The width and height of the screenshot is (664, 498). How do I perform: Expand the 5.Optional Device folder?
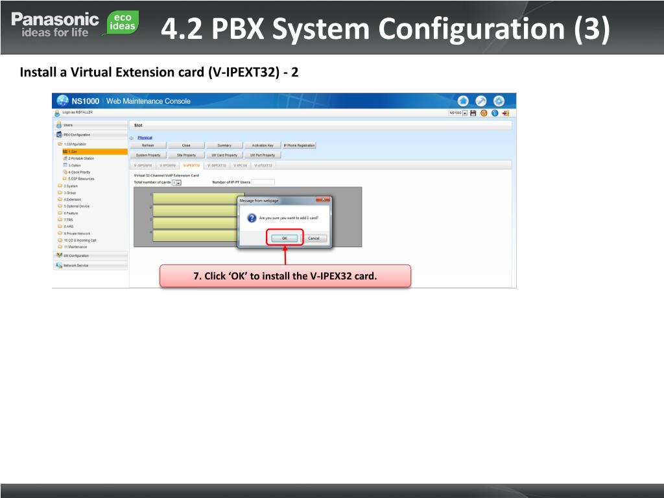60,206
